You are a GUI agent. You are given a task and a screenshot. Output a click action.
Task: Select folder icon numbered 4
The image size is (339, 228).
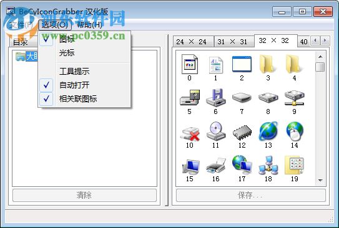294,64
